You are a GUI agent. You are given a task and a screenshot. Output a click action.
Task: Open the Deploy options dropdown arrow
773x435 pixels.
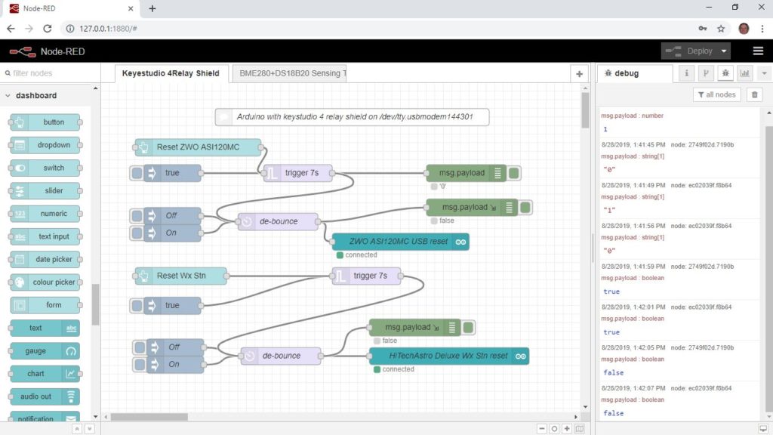[724, 51]
